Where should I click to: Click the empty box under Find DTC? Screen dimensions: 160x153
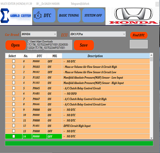click(x=139, y=44)
